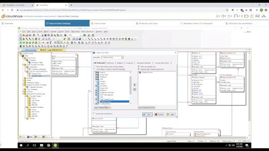Select Security Impact in the tree
Viewport: 269px width, 151px height.
click(x=37, y=76)
